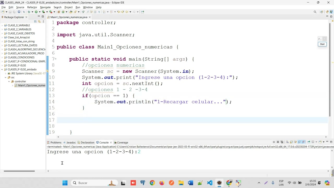Switch to the Javadoc tab
This screenshot has height=188, width=334.
(x=69, y=143)
